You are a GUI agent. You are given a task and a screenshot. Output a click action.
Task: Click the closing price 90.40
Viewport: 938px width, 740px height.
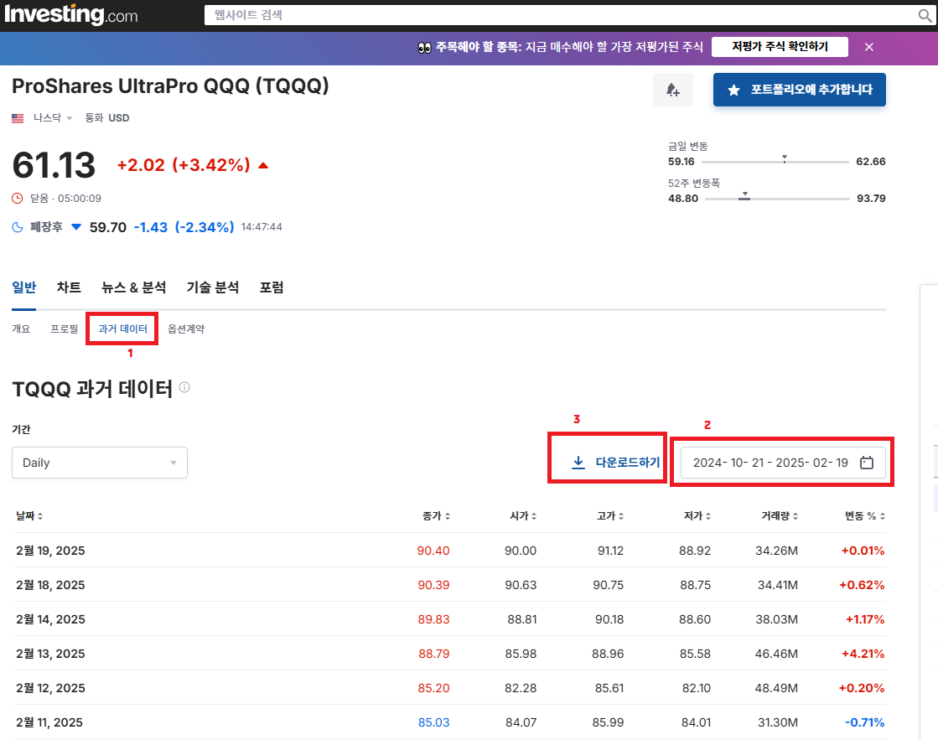433,551
